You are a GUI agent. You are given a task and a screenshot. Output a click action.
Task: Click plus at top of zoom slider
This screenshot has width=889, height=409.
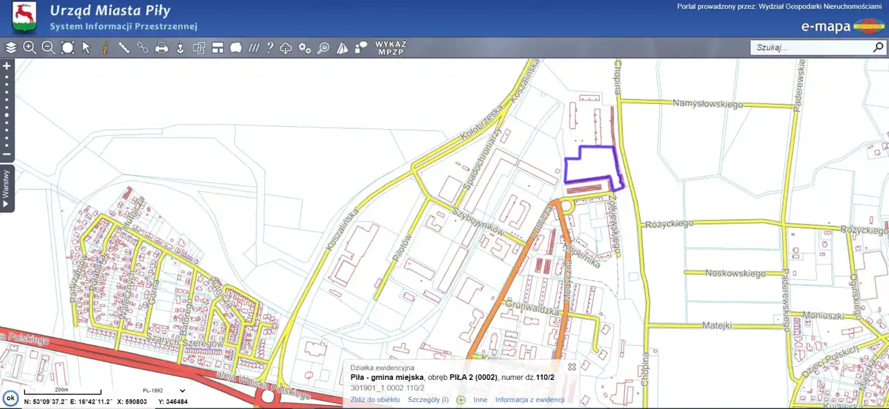click(6, 67)
